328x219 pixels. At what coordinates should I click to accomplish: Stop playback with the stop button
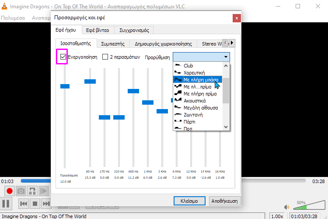pos(35,204)
